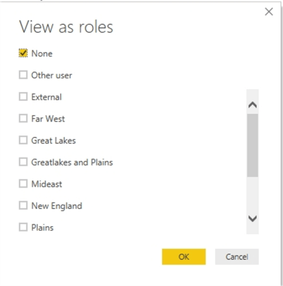Click the 'Far West' label text
This screenshot has height=286, width=283.
click(x=48, y=119)
